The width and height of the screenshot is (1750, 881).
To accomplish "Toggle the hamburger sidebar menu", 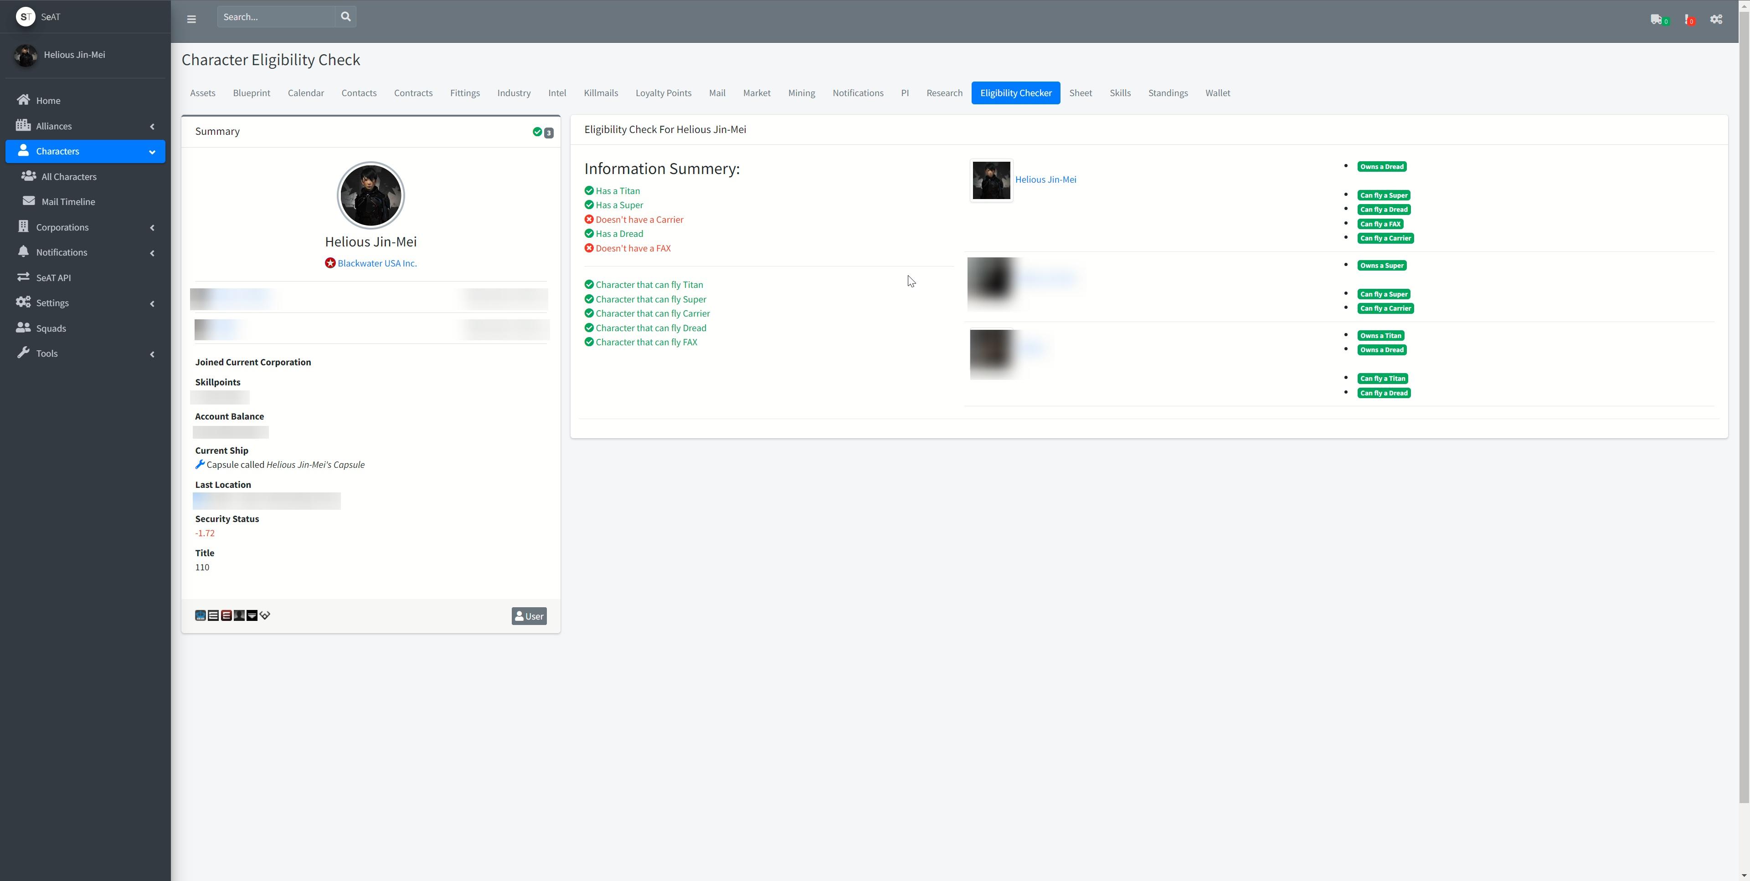I will [x=191, y=19].
